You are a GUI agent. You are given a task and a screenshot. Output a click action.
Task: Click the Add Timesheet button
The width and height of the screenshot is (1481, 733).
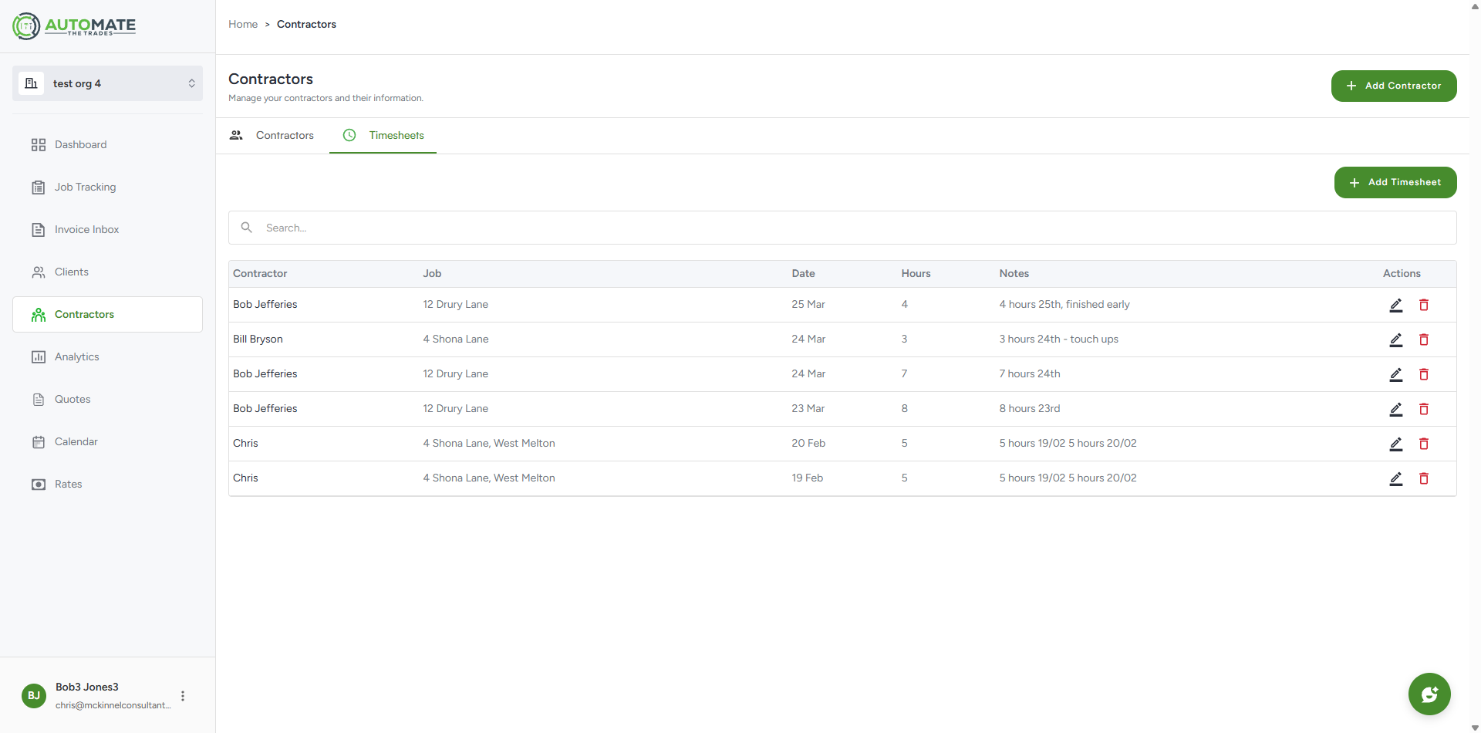coord(1395,182)
